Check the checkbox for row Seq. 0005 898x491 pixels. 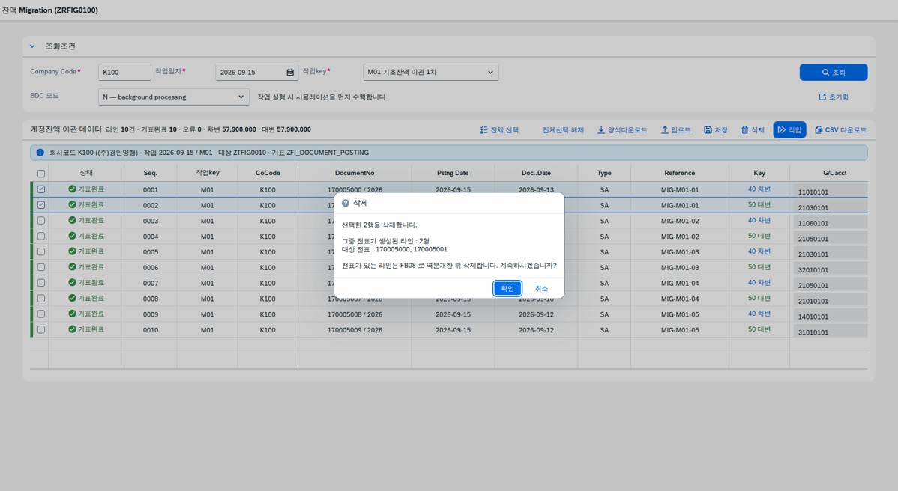point(41,251)
